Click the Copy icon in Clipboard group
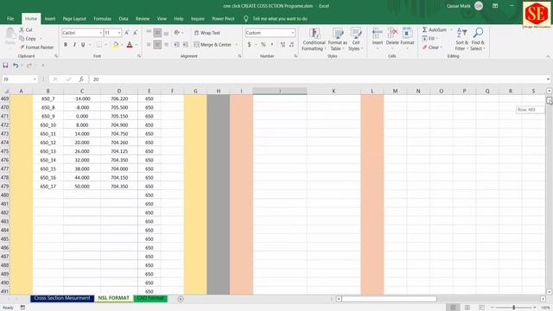 click(x=22, y=38)
